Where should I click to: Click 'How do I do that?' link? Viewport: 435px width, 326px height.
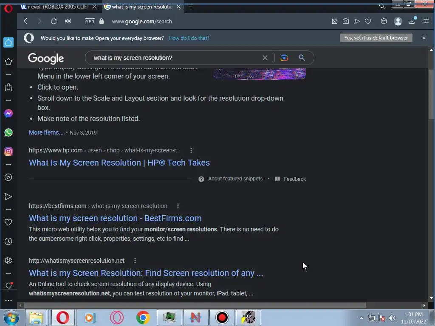(189, 38)
